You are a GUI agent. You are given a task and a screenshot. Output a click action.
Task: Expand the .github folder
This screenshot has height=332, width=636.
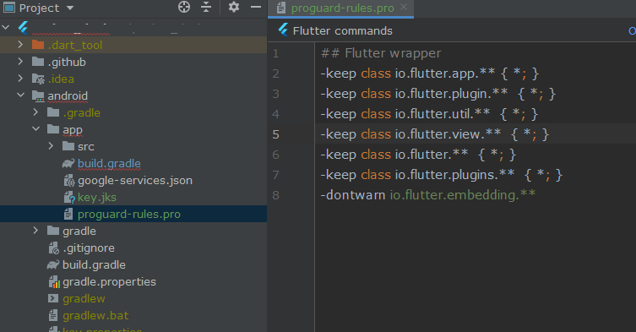[x=20, y=62]
